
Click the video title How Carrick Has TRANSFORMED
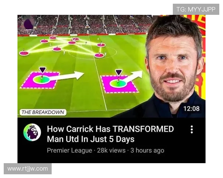110,134
